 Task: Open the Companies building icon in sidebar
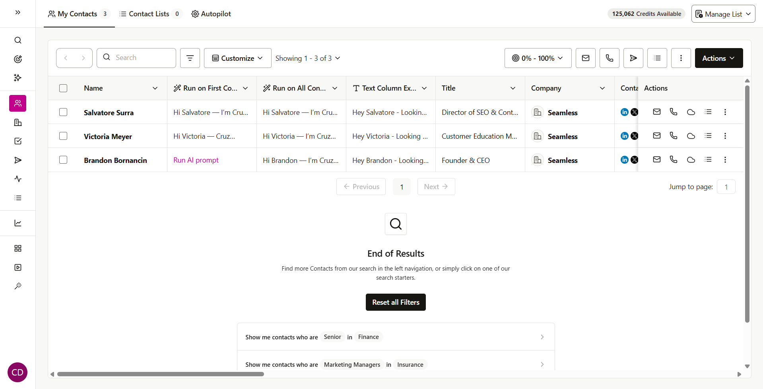(x=18, y=122)
